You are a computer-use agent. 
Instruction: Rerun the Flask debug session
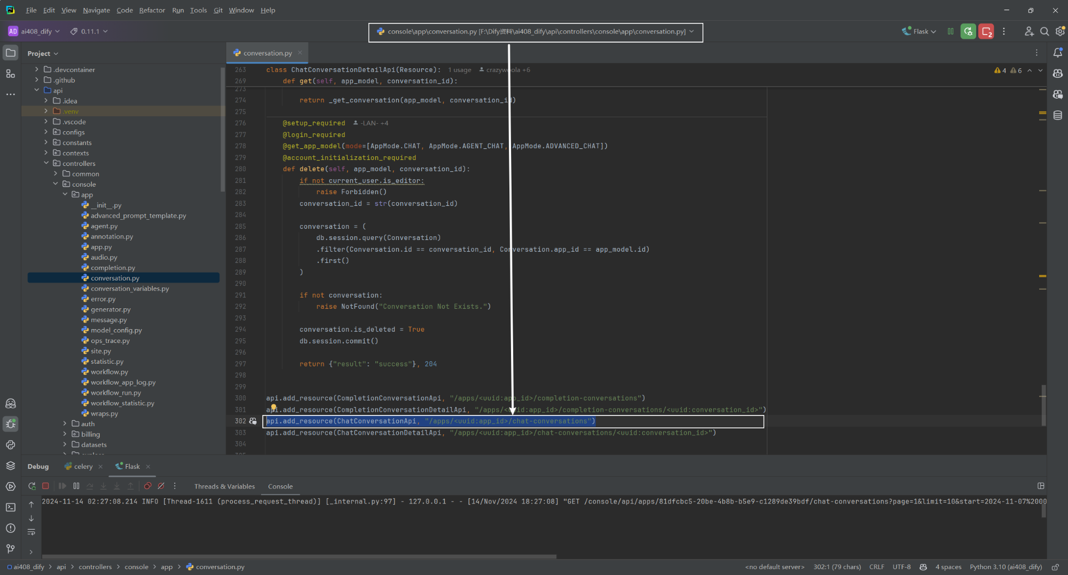coord(32,486)
